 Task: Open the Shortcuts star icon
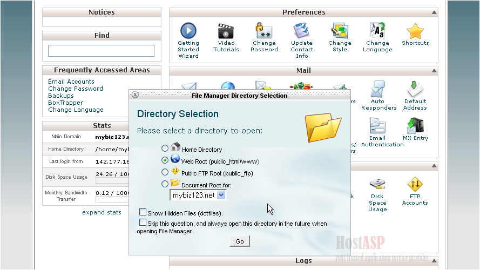coord(415,31)
